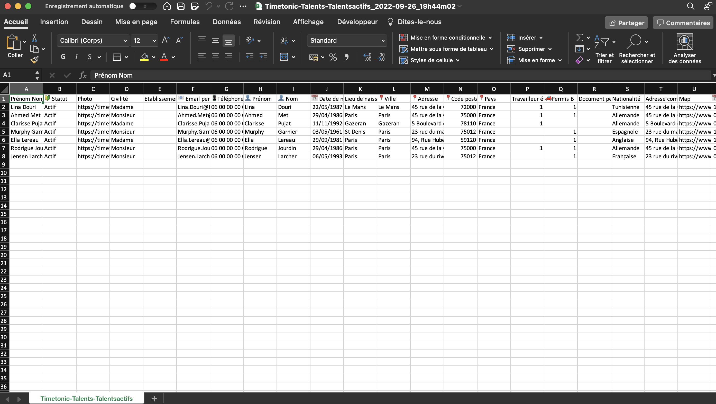Switch to the Données tab
Screen dimensions: 716x404
pos(227,22)
